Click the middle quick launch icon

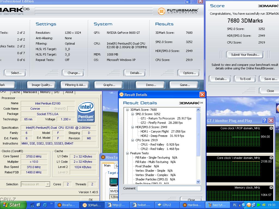tap(39, 205)
